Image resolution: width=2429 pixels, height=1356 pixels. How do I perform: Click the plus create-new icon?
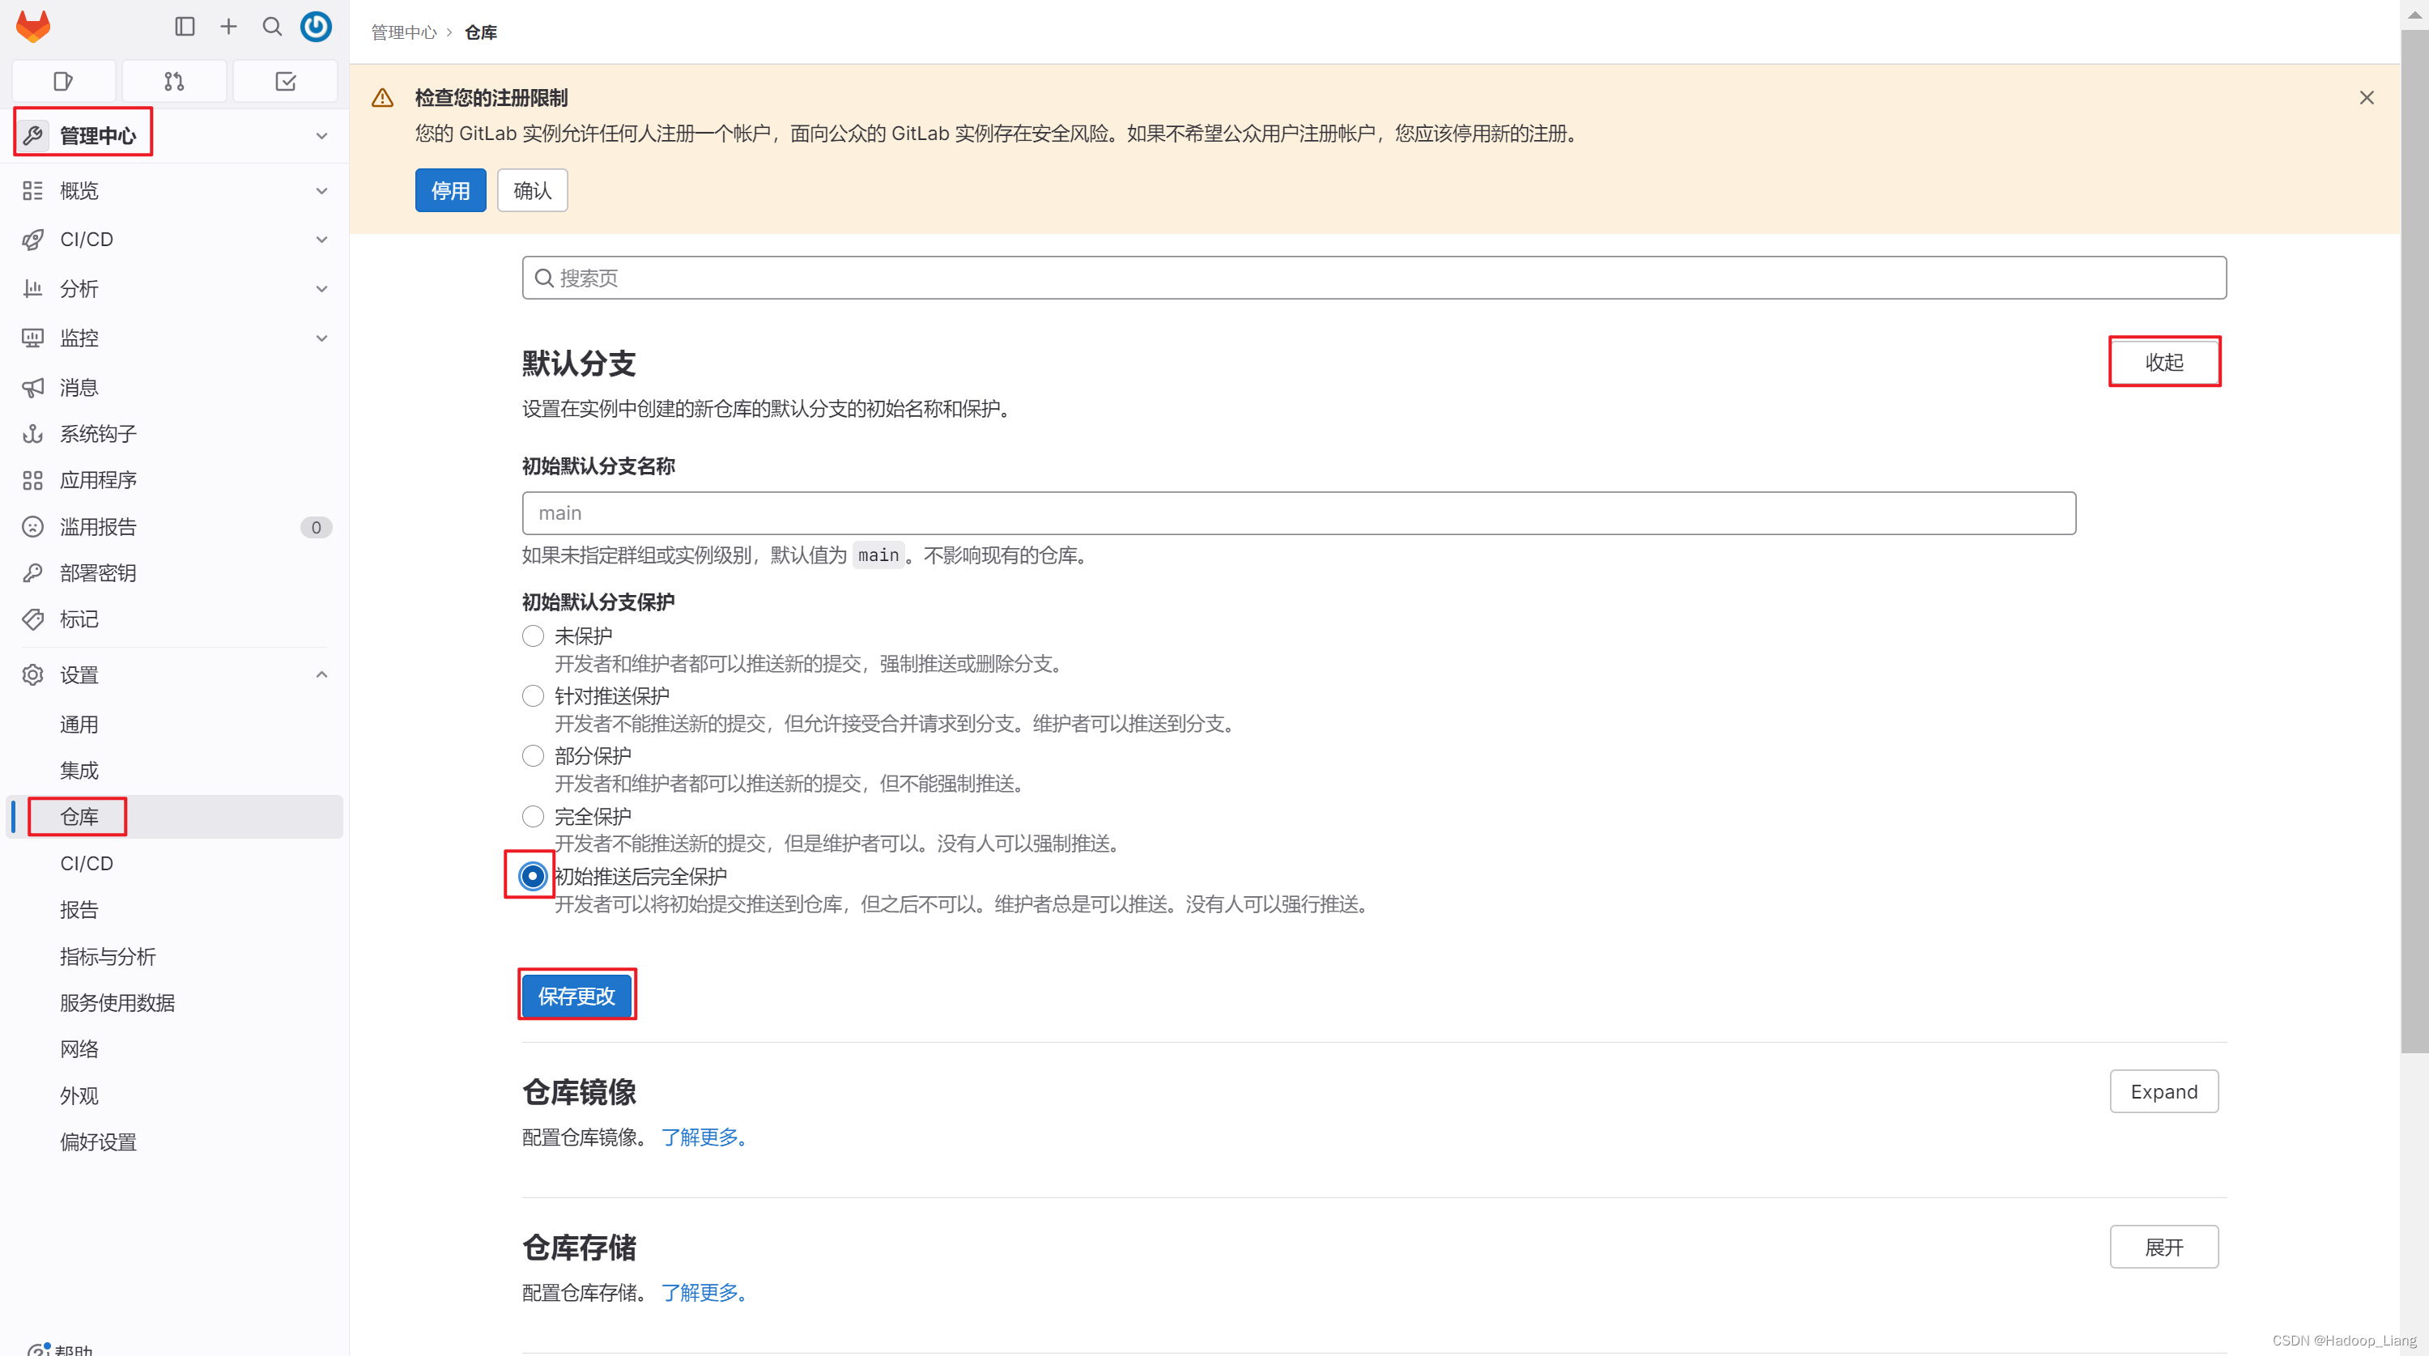pyautogui.click(x=228, y=27)
